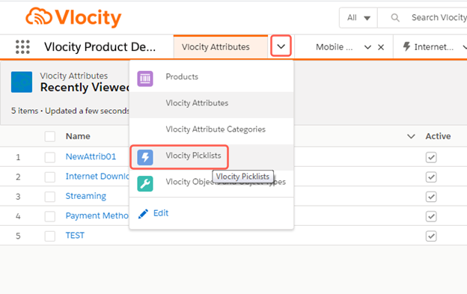Sort by the Name column header

click(x=78, y=136)
